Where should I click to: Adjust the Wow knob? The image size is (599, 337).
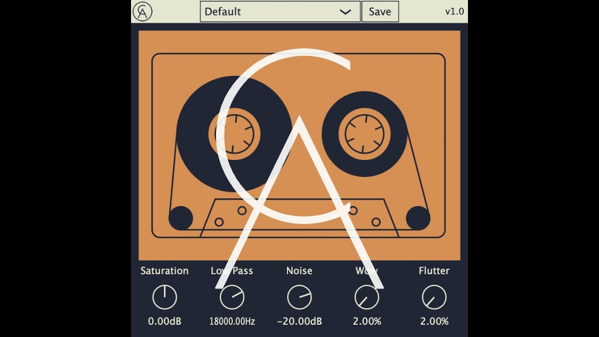pyautogui.click(x=367, y=297)
